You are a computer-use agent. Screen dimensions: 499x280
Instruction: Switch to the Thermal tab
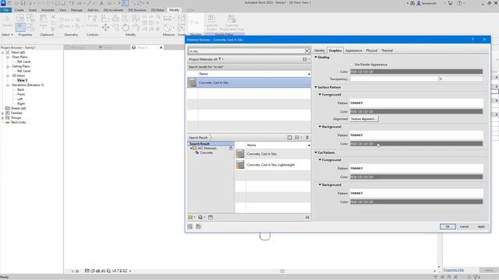click(x=387, y=51)
